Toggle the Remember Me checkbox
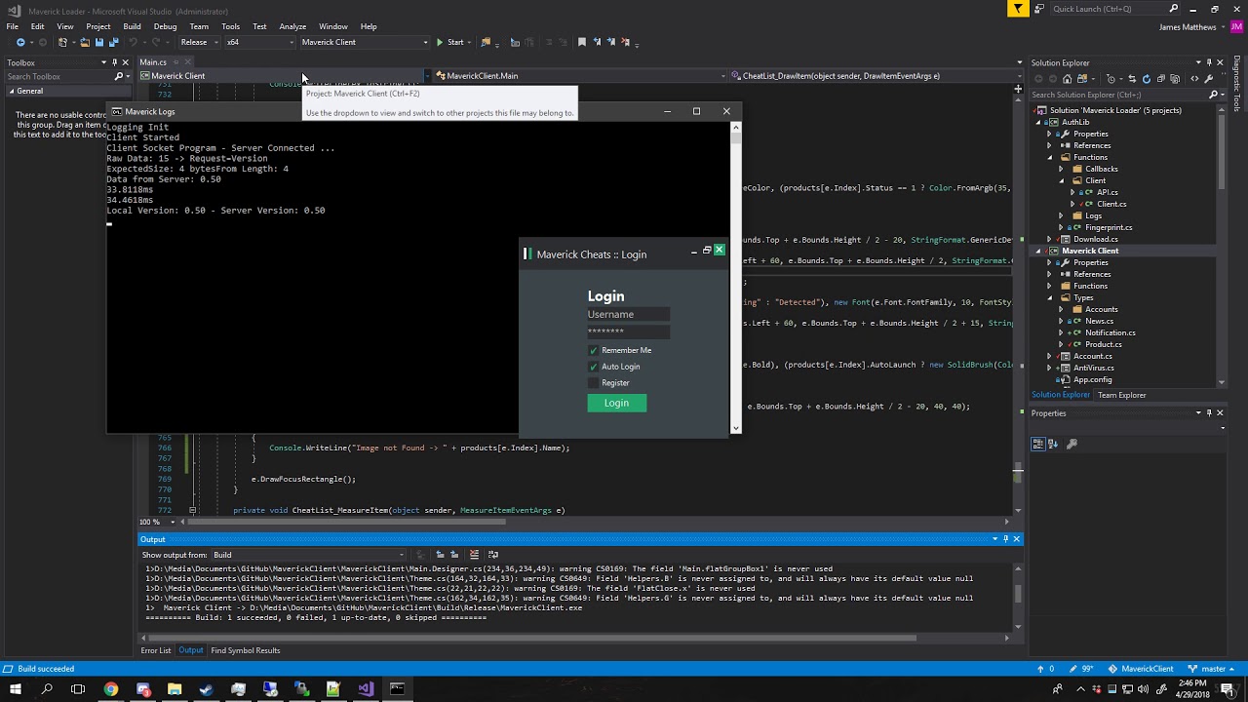Screen dimensions: 1248x702 [593, 350]
